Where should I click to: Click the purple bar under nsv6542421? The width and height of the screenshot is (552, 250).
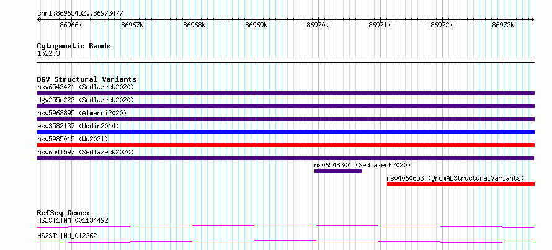(285, 93)
